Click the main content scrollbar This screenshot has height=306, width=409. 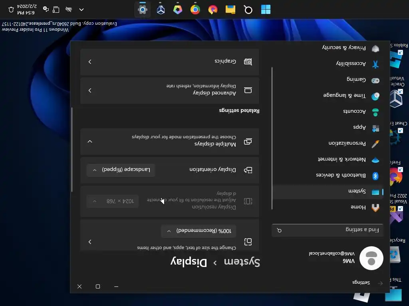72,150
